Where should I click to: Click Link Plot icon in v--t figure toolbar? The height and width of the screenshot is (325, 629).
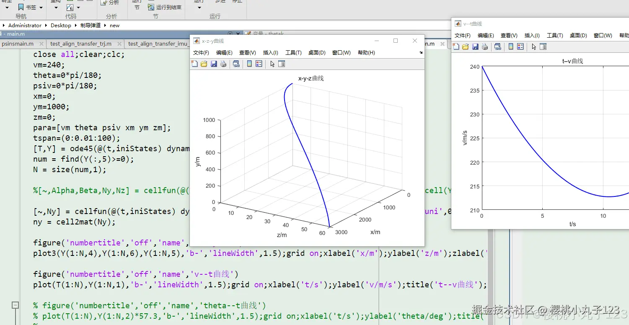[498, 46]
